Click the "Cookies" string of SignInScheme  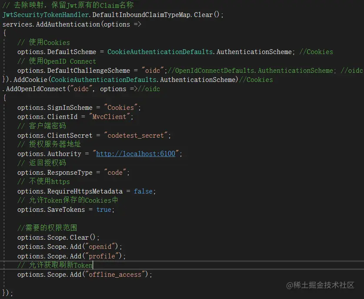point(120,108)
